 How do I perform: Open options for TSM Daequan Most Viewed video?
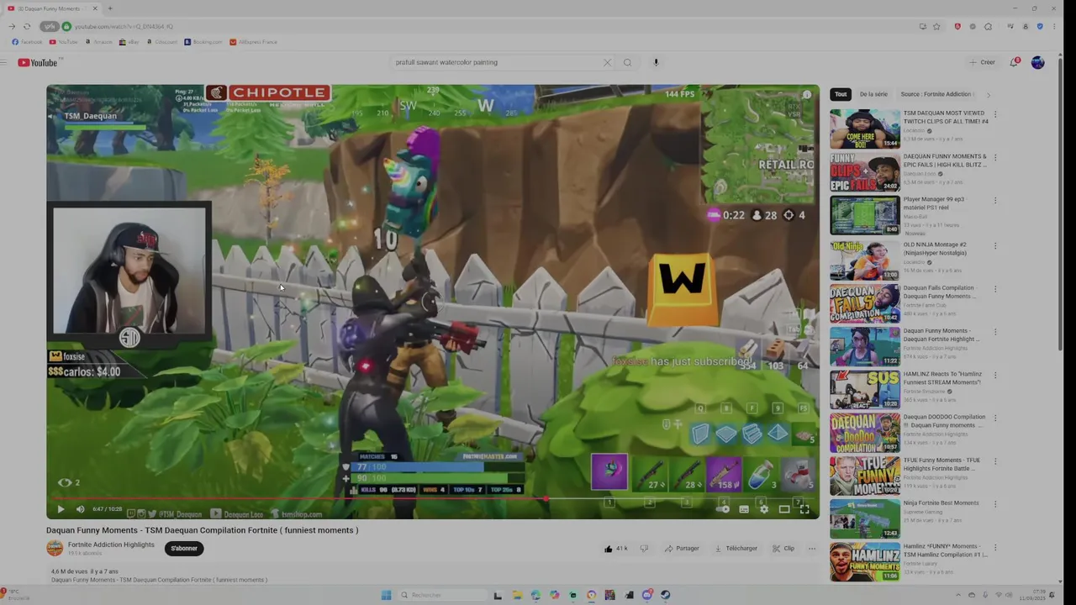click(995, 115)
